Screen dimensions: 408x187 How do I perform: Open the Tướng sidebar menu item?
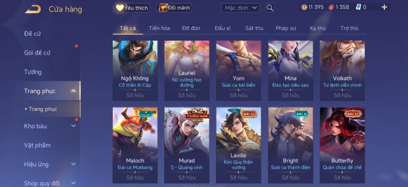coord(33,72)
